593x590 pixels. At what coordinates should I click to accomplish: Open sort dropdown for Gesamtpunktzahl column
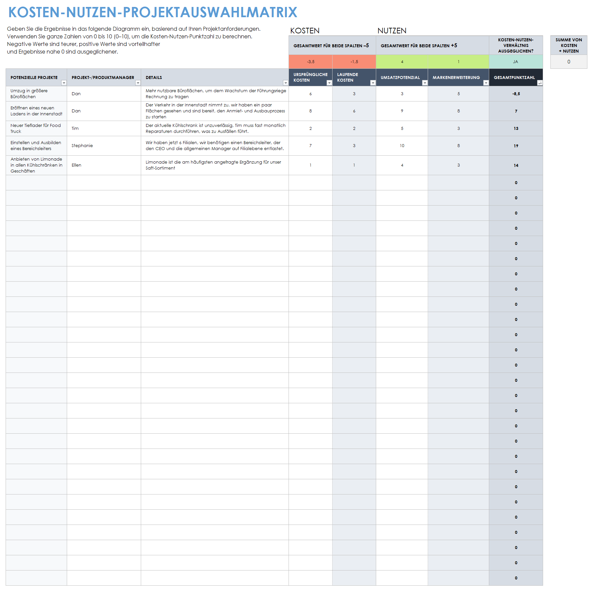point(540,83)
